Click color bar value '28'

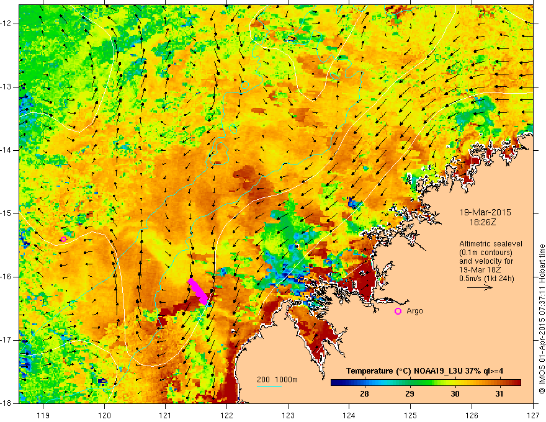pyautogui.click(x=364, y=394)
